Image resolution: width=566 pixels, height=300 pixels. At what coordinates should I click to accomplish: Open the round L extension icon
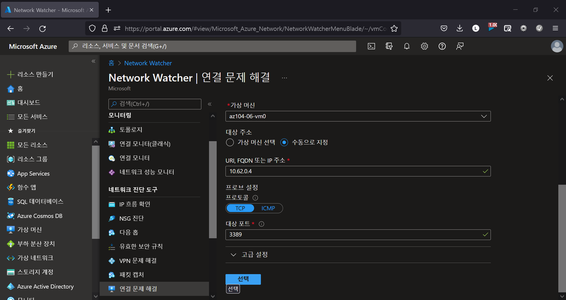[476, 28]
